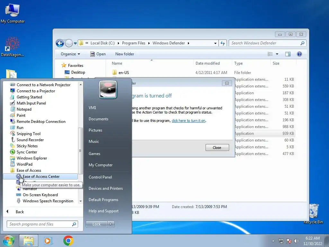The height and width of the screenshot is (247, 329).
Task: Click Close in the Windows Defender dialog
Action: pos(217,148)
